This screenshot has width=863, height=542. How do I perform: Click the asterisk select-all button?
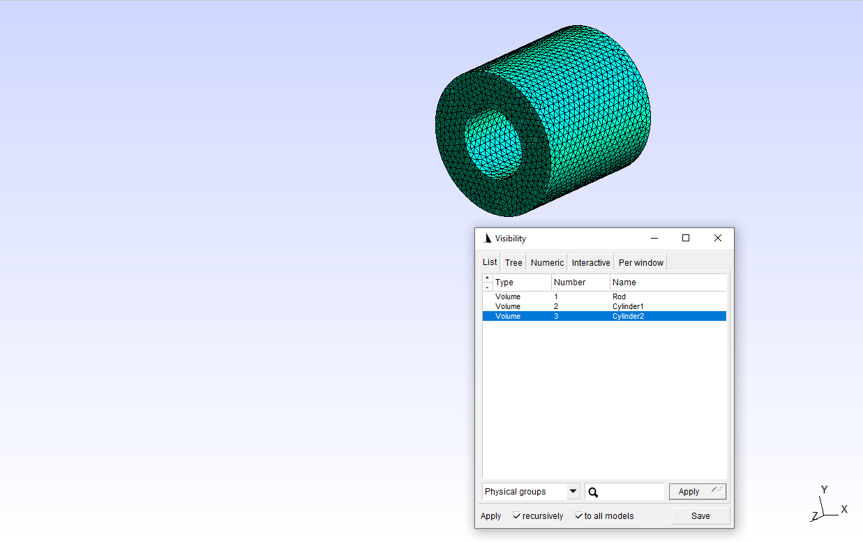click(487, 278)
